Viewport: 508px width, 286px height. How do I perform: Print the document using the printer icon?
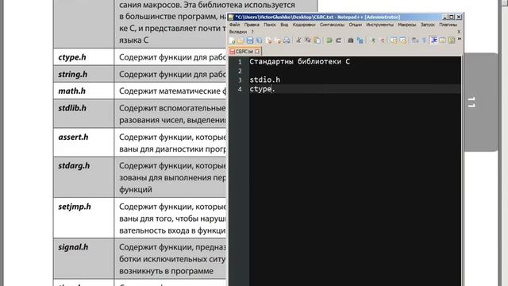[287, 41]
